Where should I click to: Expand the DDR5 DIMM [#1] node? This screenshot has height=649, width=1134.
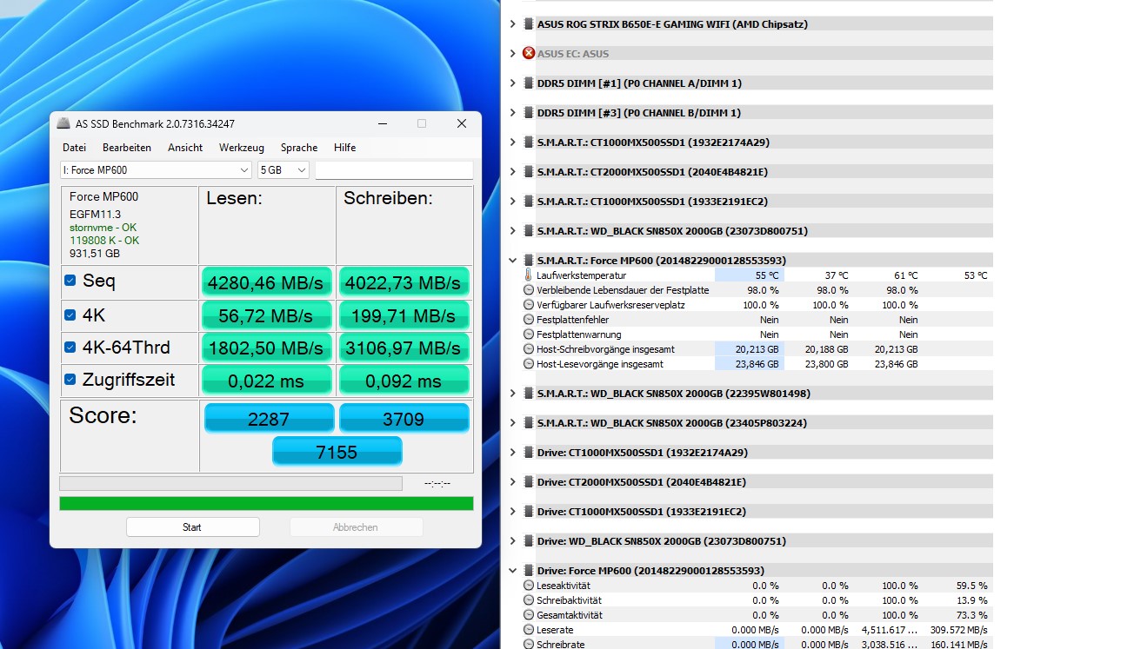click(x=512, y=83)
